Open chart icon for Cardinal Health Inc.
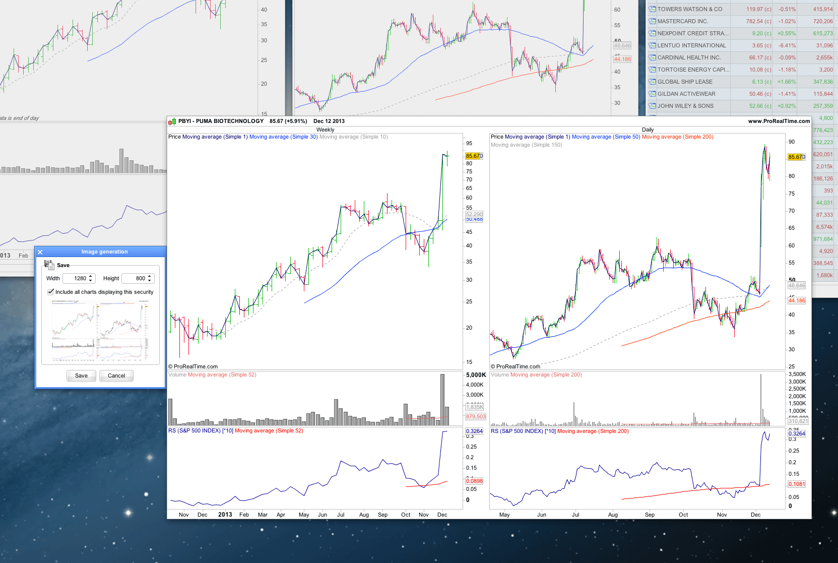 [652, 57]
